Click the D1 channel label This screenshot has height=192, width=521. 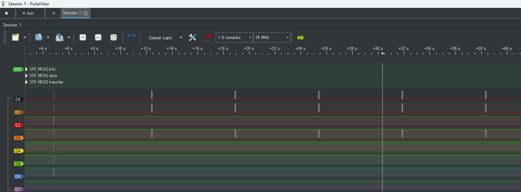click(x=19, y=112)
